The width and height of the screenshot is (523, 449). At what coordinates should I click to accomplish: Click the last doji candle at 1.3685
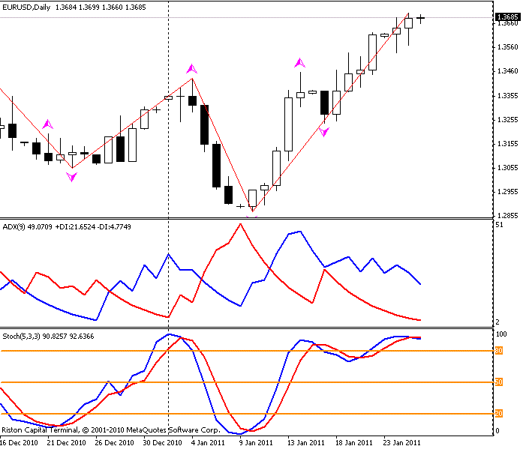tap(421, 19)
